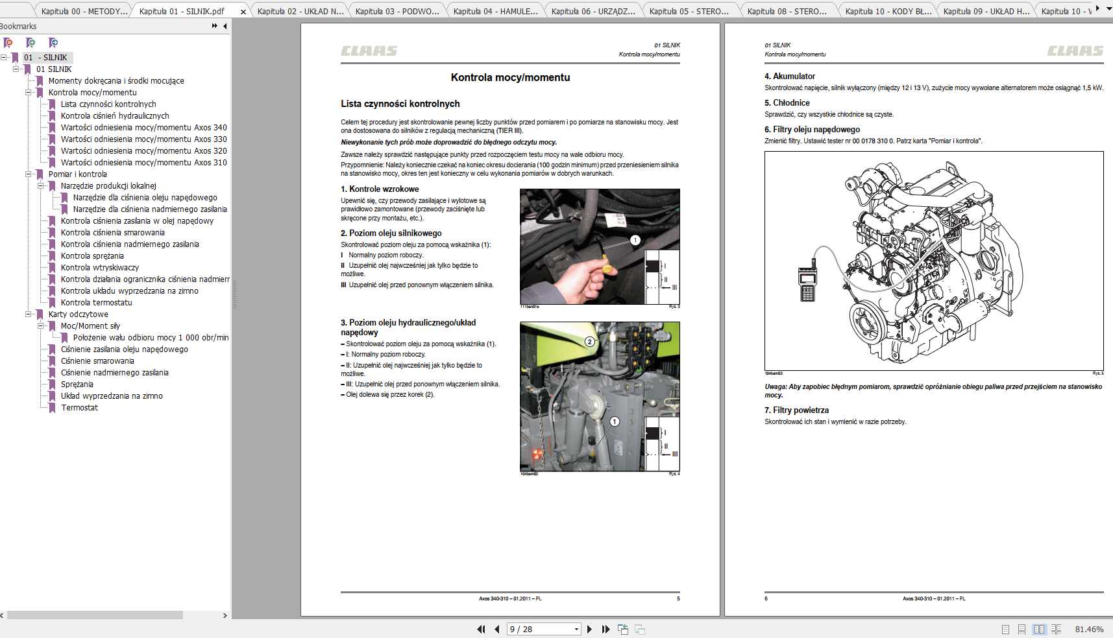The width and height of the screenshot is (1113, 638).
Task: Show more tabs with the right arrow
Action: pyautogui.click(x=1098, y=9)
